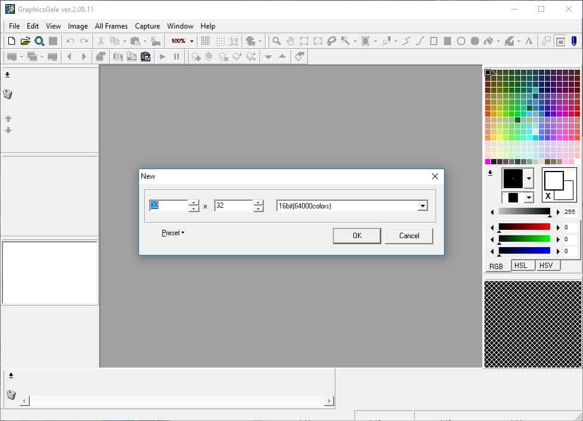Click the Play animation button

pyautogui.click(x=162, y=57)
